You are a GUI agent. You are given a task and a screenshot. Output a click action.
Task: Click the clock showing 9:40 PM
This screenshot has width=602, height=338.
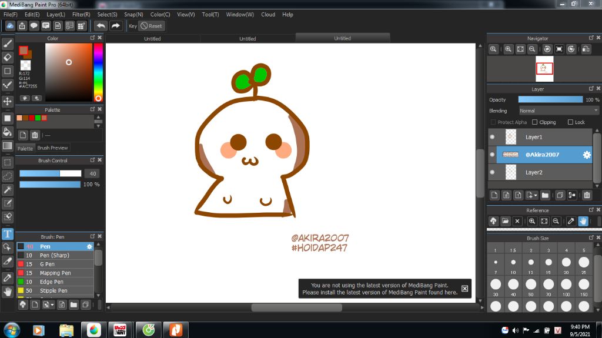[x=580, y=327]
